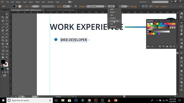Select the Zoom tool
Screen dimensions: 184x103
[x=7, y=57]
